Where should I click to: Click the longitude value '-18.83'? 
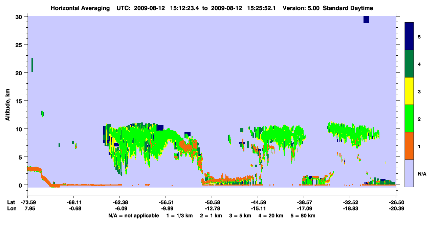350,209
